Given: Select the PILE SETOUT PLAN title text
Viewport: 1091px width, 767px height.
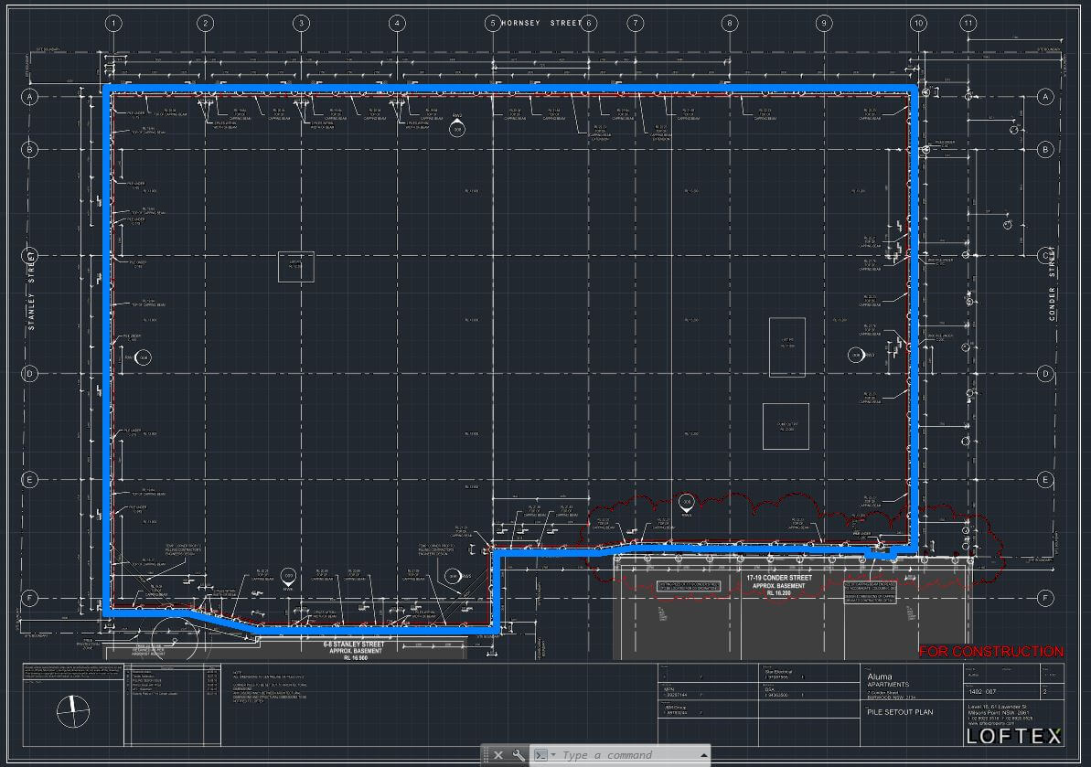Looking at the screenshot, I should coord(899,712).
